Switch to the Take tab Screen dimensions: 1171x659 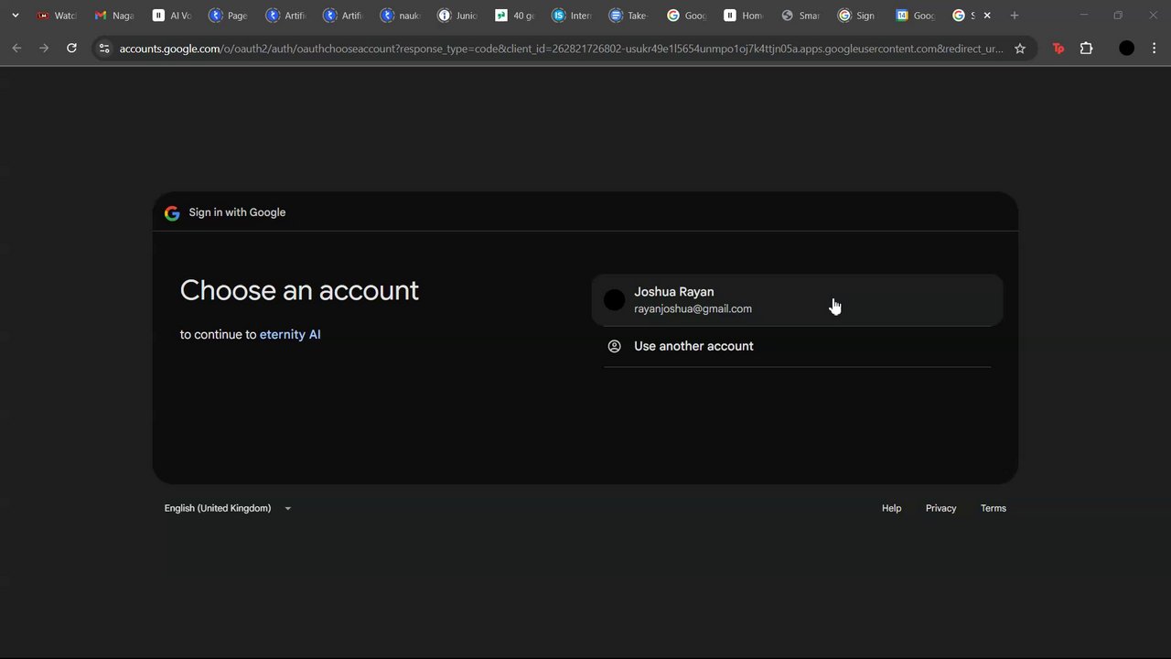(x=630, y=16)
